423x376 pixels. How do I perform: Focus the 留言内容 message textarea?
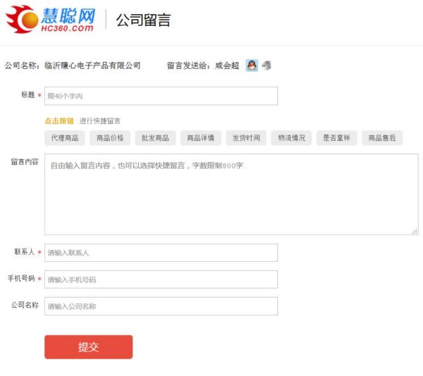pos(231,194)
